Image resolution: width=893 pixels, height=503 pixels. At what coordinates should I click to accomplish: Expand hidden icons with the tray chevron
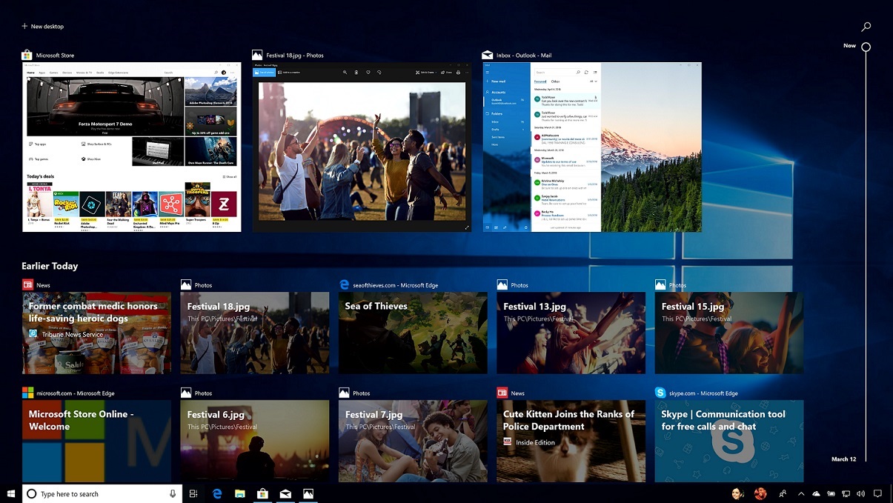[800, 493]
